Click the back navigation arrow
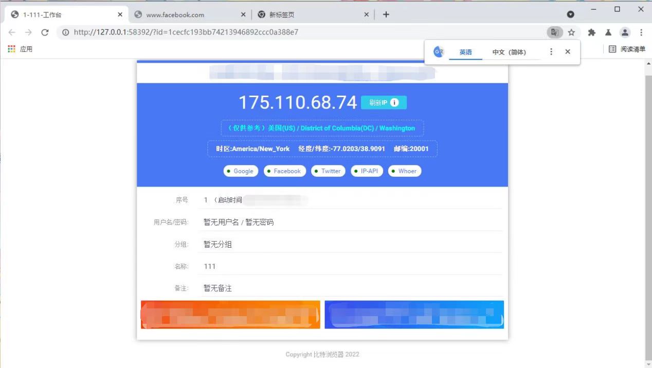652x368 pixels. (12, 32)
